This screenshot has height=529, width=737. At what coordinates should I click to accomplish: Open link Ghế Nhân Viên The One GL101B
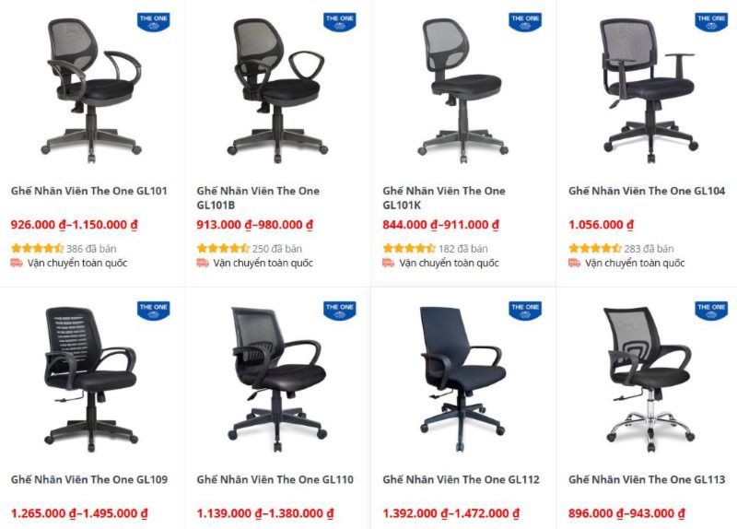258,198
